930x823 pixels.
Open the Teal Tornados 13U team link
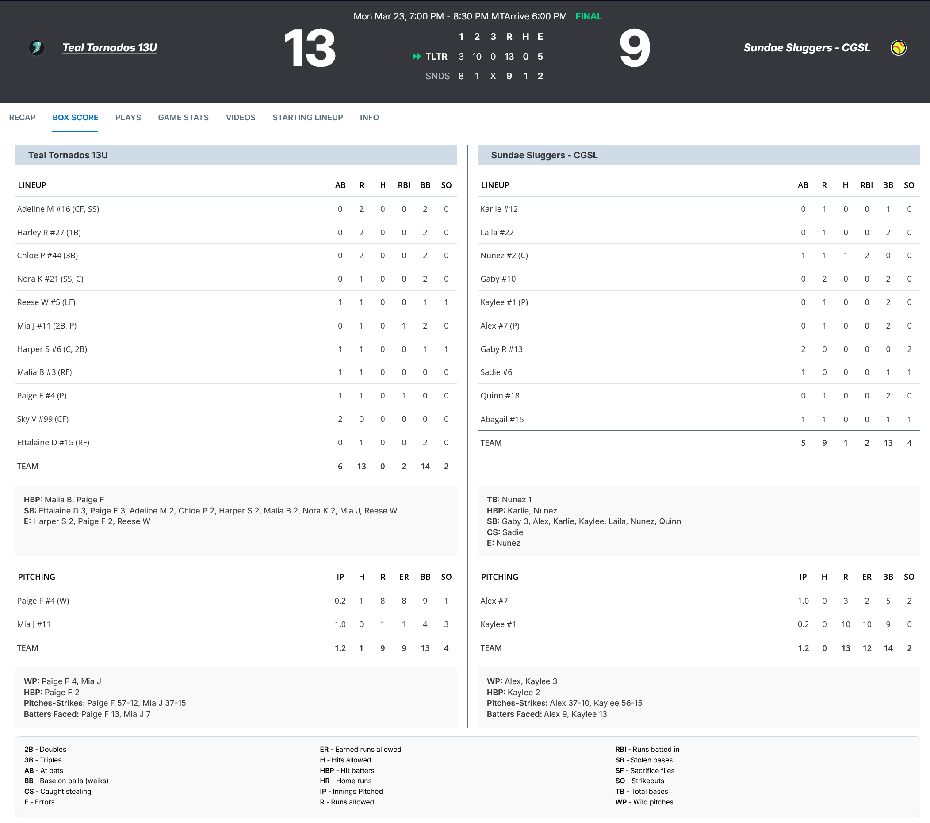point(109,48)
